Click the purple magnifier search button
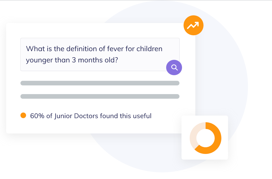The width and height of the screenshot is (272, 179). coord(174,68)
